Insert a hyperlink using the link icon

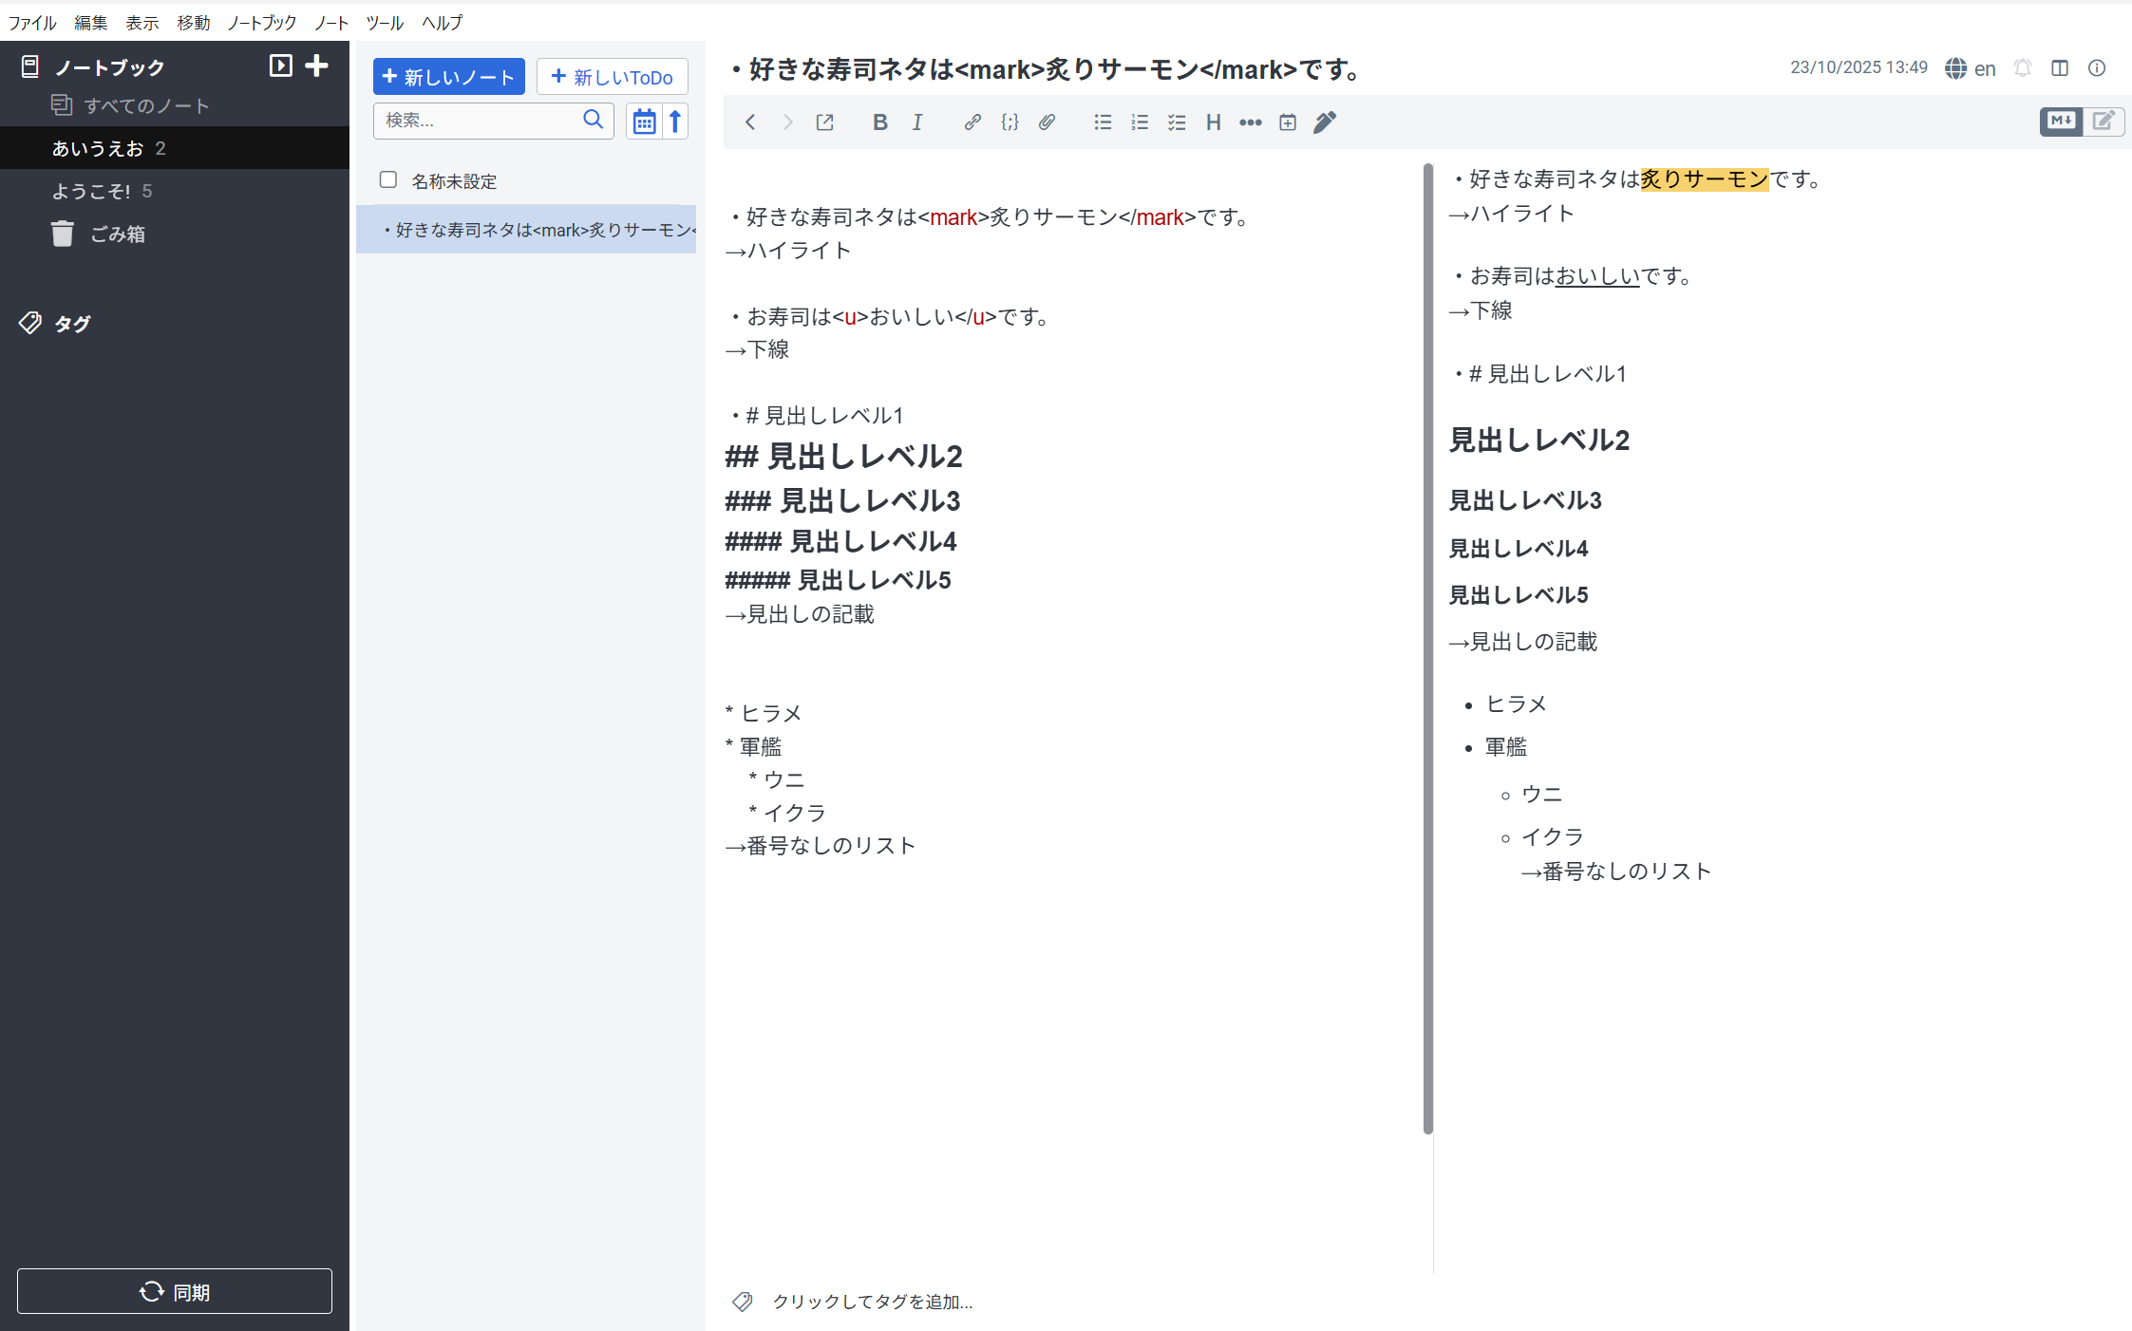point(972,122)
